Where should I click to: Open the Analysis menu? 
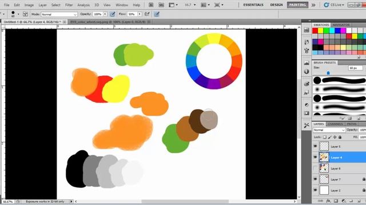coord(83,5)
